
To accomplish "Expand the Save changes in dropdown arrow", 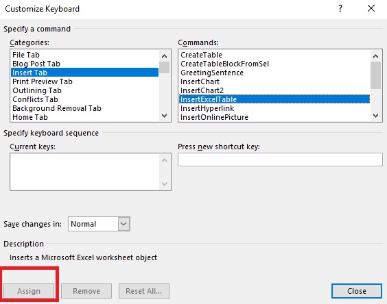I will pos(124,224).
